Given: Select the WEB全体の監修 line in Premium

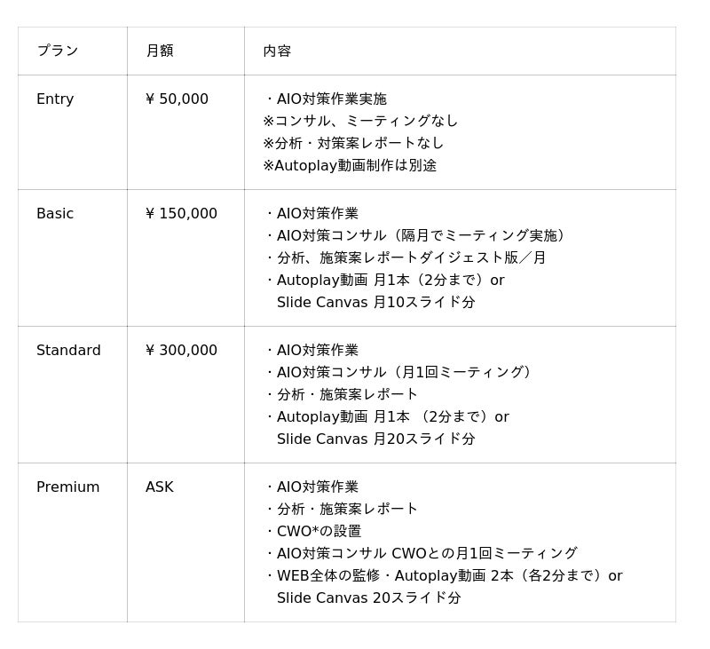Looking at the screenshot, I should click(x=328, y=575).
